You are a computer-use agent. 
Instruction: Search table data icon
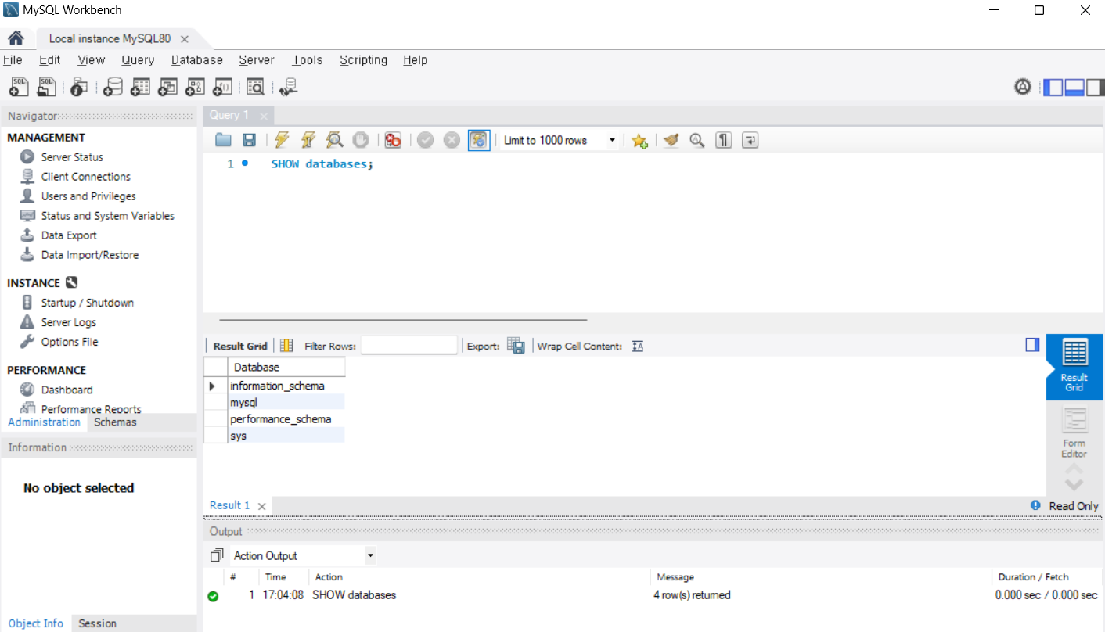point(255,87)
